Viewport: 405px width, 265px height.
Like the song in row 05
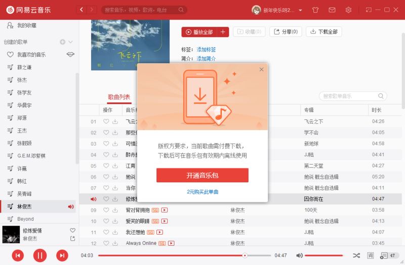click(x=106, y=166)
